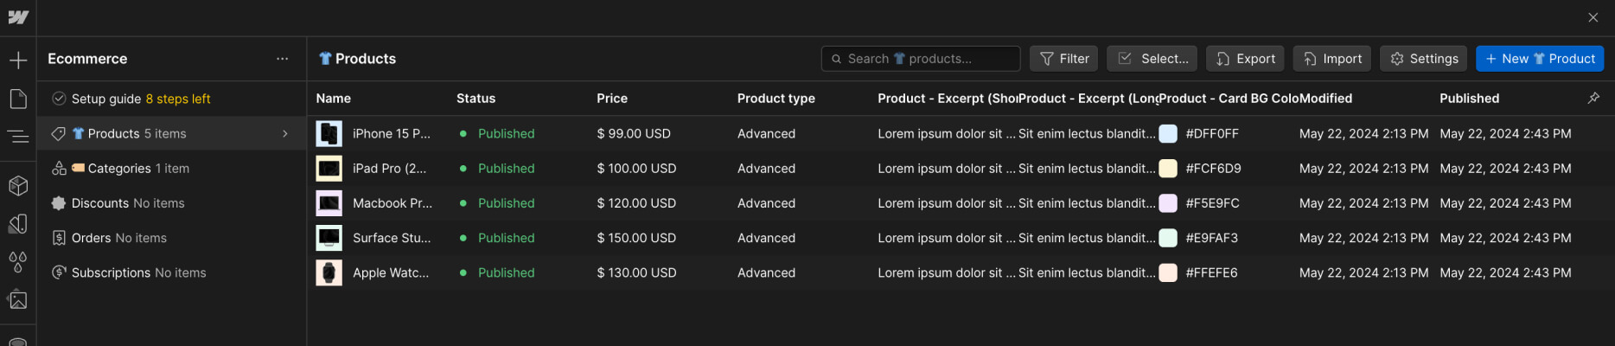Open the Macbook Pr... thumbnail

[329, 202]
